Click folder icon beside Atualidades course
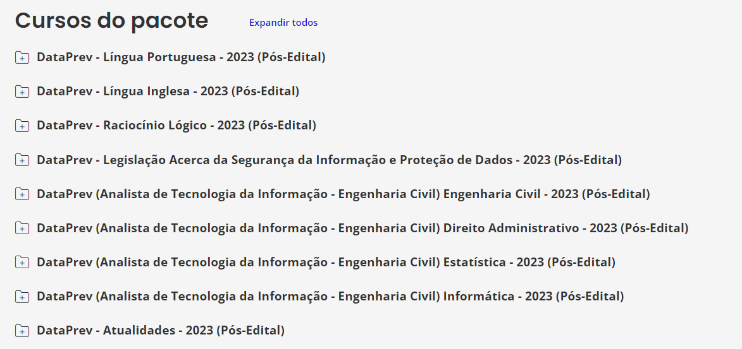Viewport: 742px width, 349px height. point(22,331)
